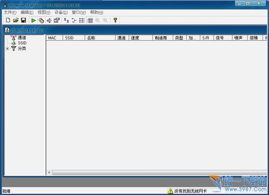Image resolution: width=269 pixels, height=195 pixels.
Task: Click the warning icon in status bar
Action: tap(170, 191)
